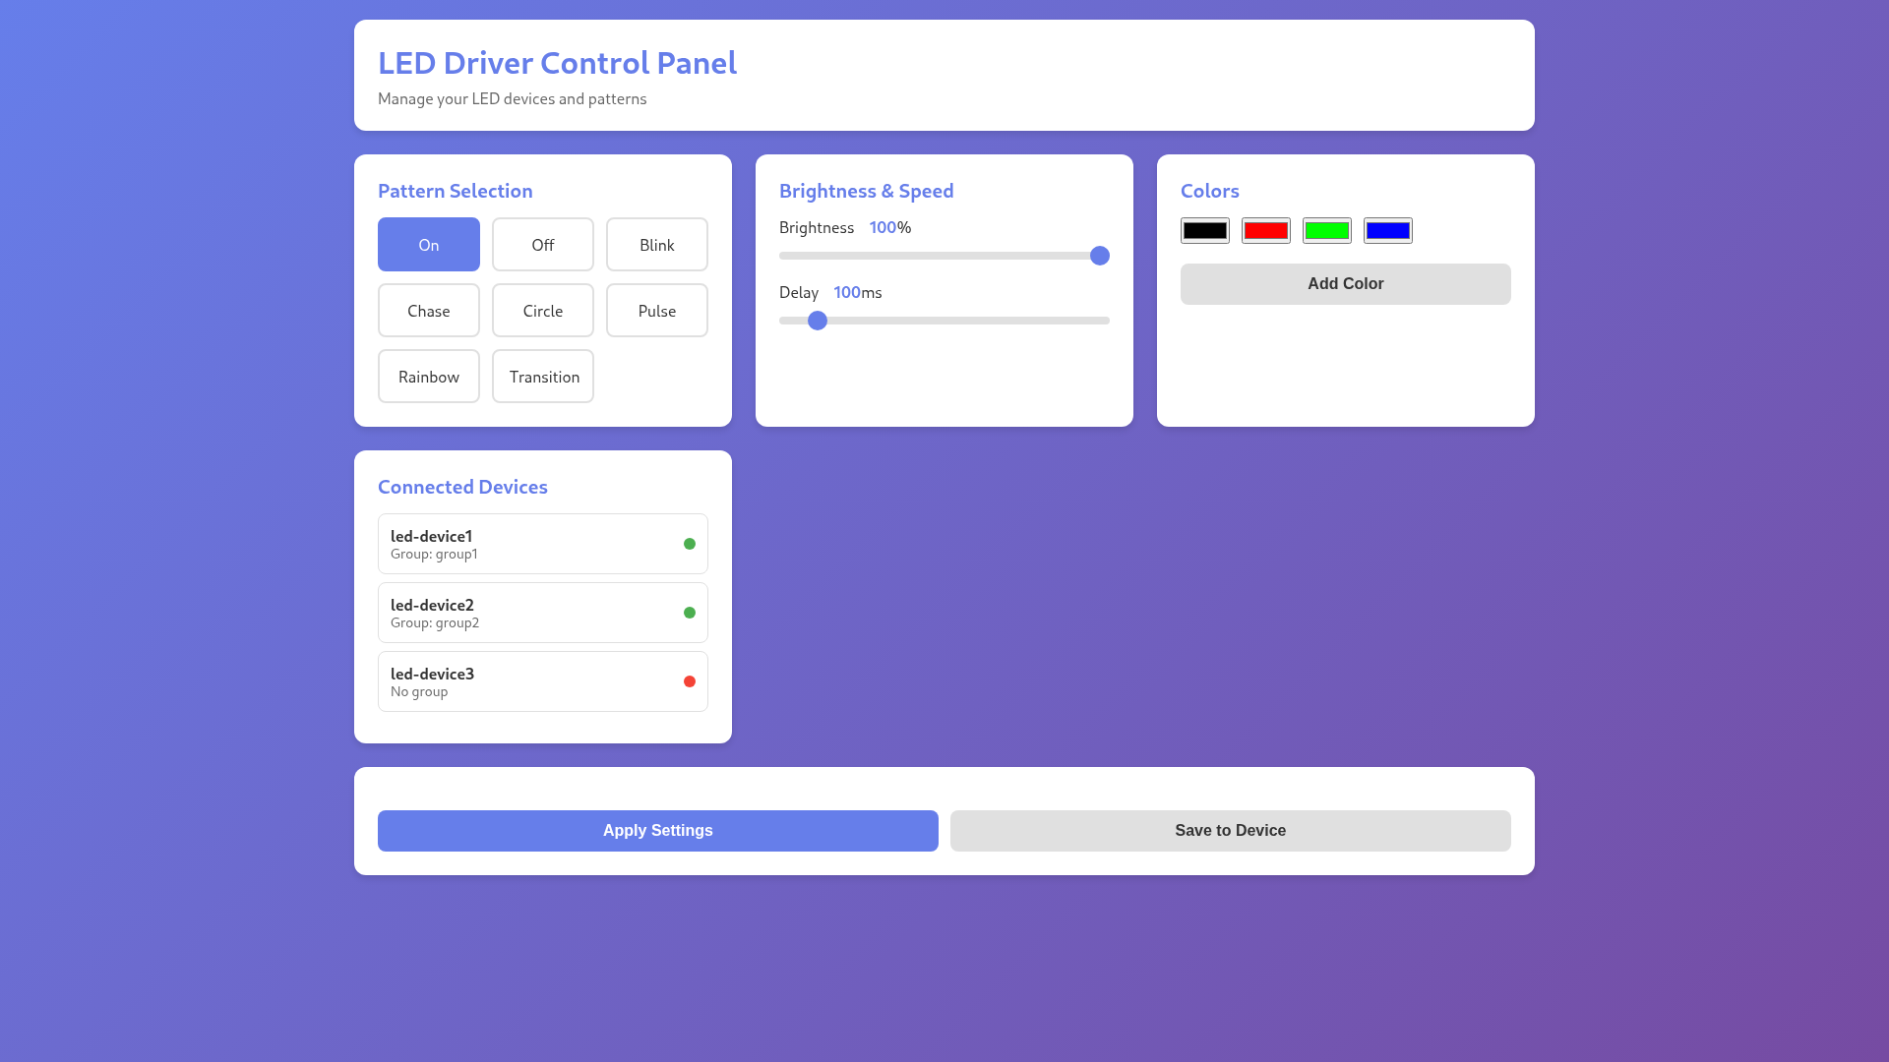Click Apply Settings button
The height and width of the screenshot is (1062, 1889).
658,831
